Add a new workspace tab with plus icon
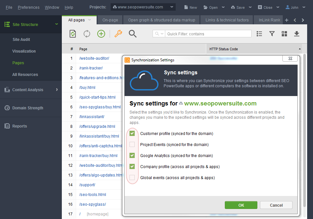 click(287, 20)
